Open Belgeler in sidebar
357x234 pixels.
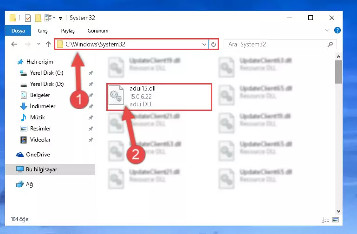tap(40, 95)
